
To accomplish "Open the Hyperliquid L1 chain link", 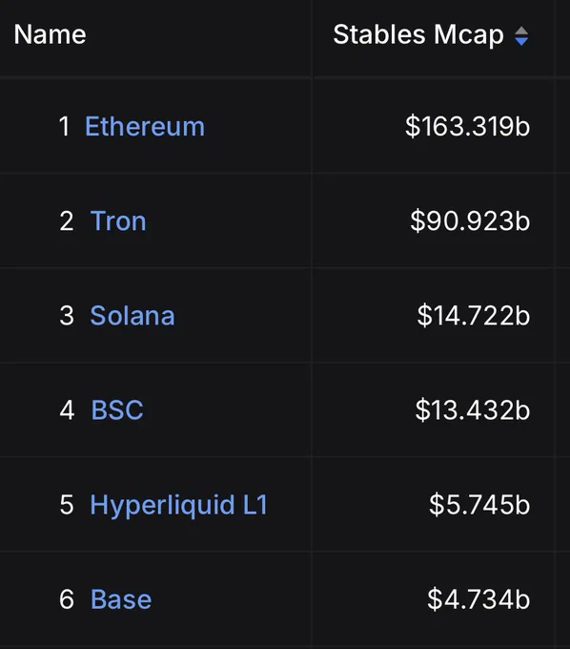I will tap(179, 505).
